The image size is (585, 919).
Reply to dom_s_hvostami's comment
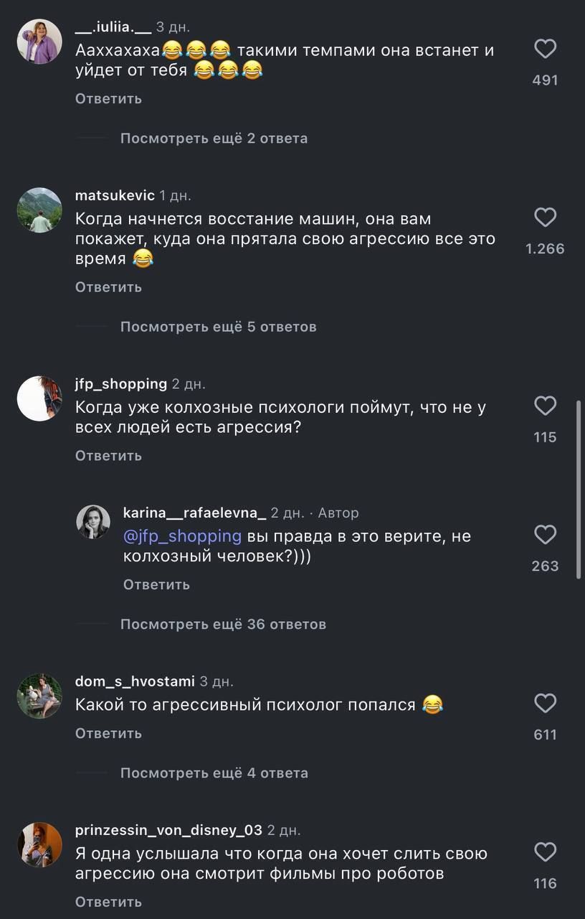[108, 733]
